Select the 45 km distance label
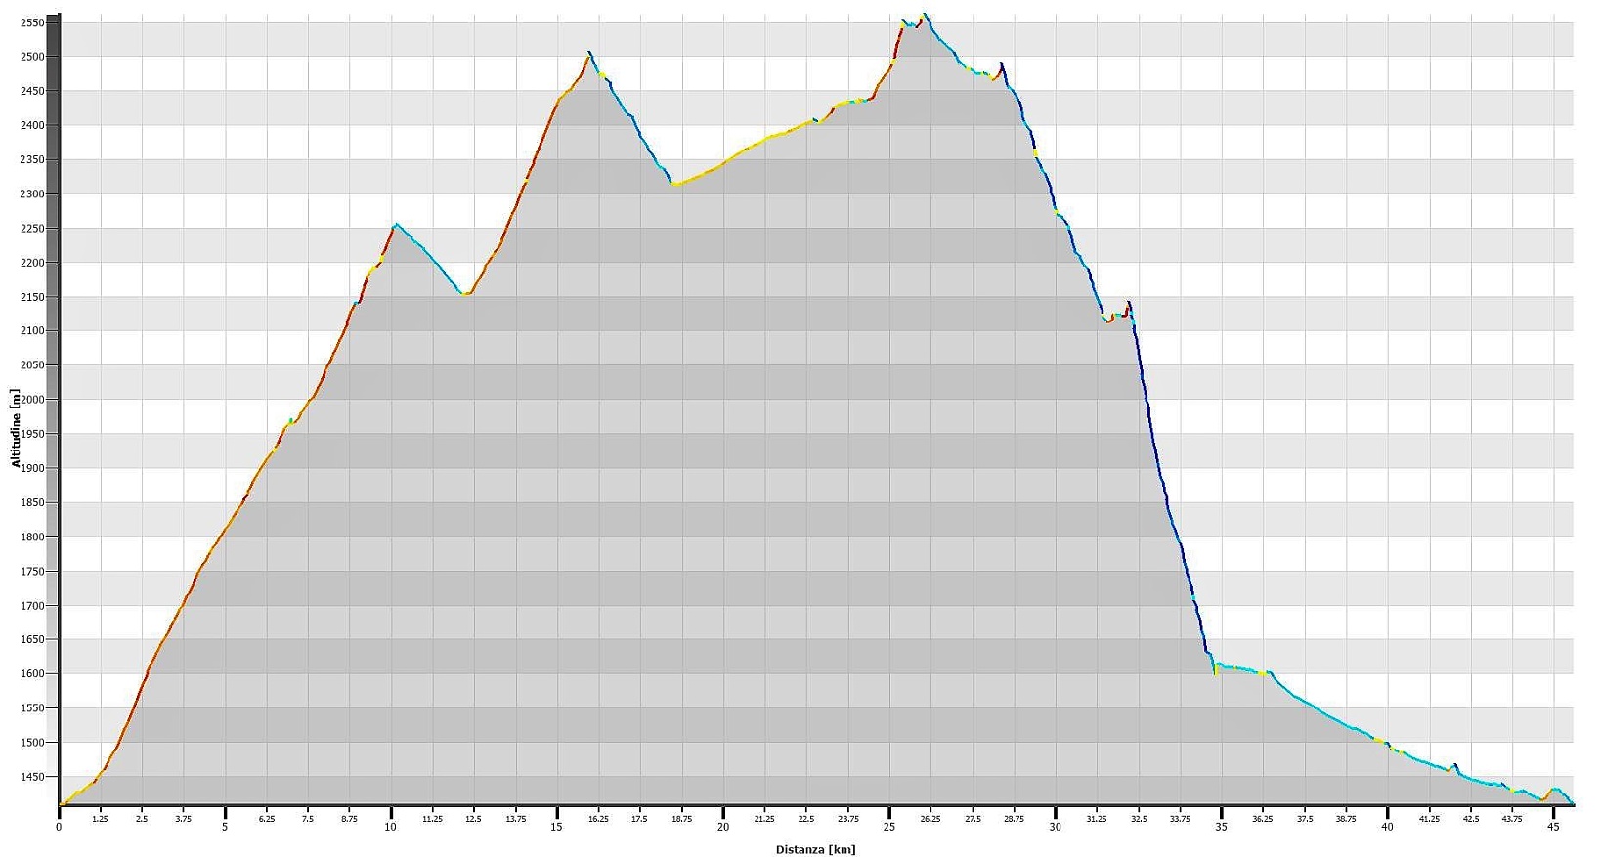 [x=1553, y=827]
